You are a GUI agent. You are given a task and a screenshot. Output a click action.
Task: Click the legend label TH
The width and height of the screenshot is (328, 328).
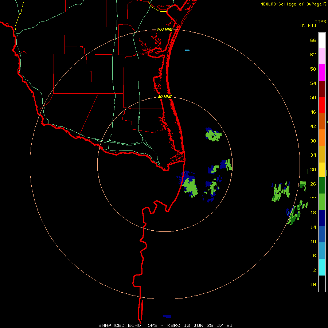click(313, 285)
